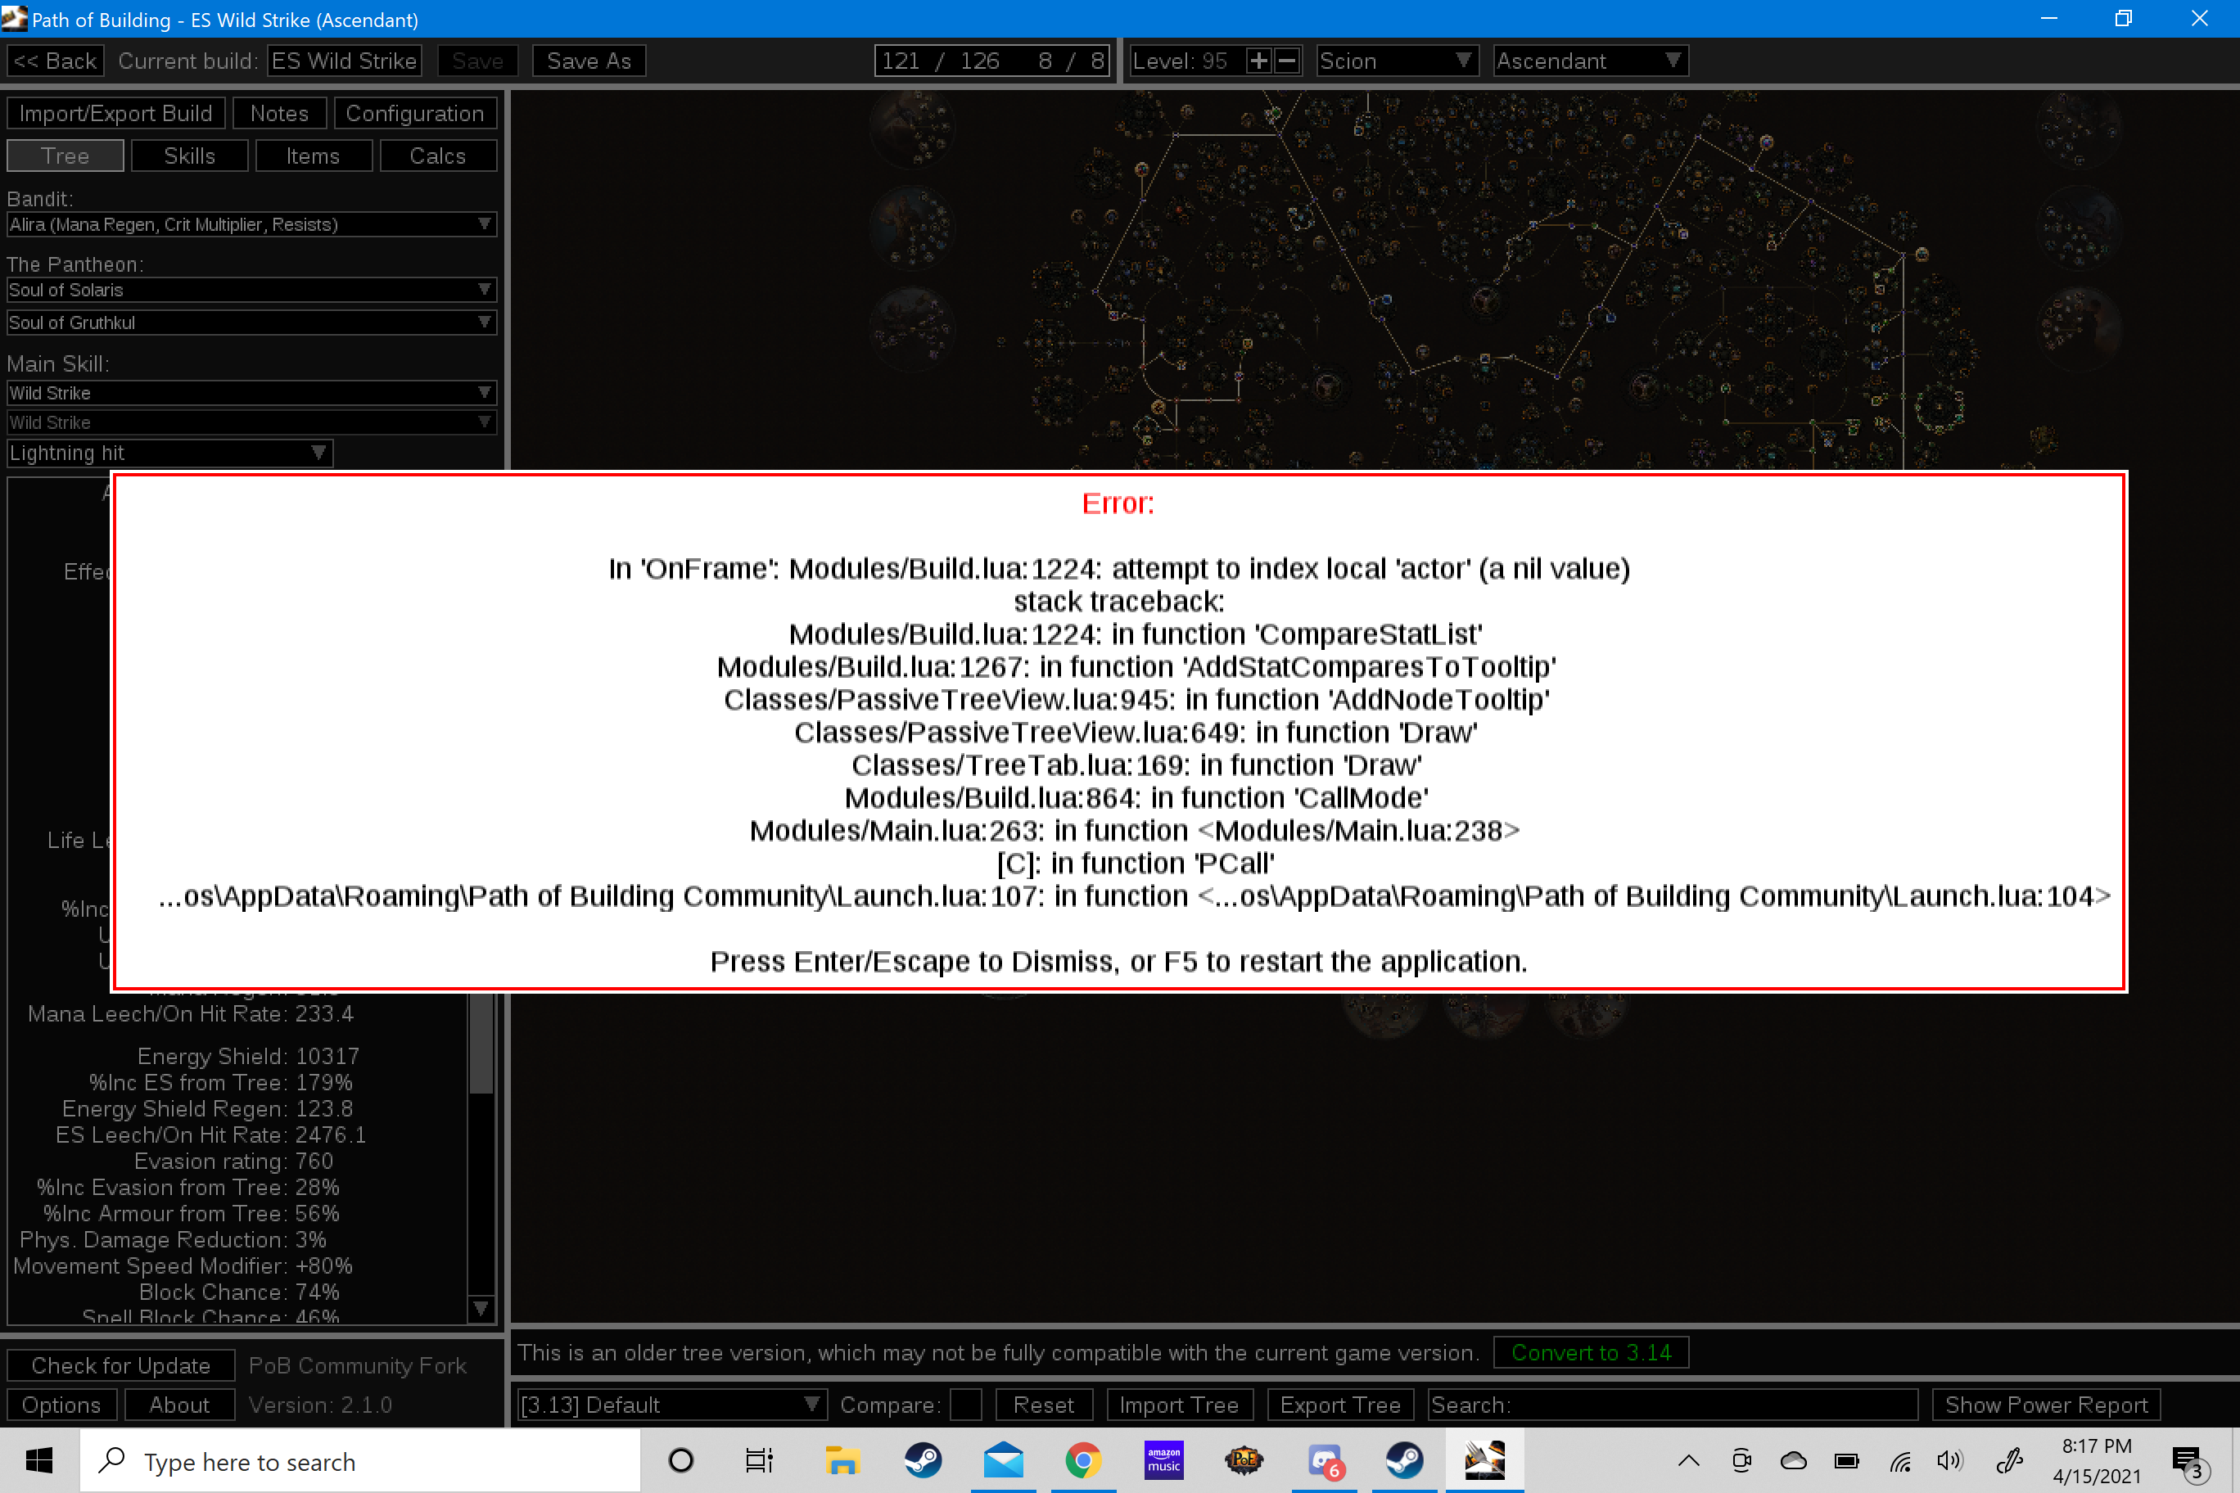Open the Configuration section
This screenshot has height=1493, width=2240.
[x=415, y=113]
